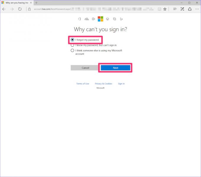Image resolution: width=201 pixels, height=177 pixels.
Task: Add page to favorites star icon
Action: (165, 9)
